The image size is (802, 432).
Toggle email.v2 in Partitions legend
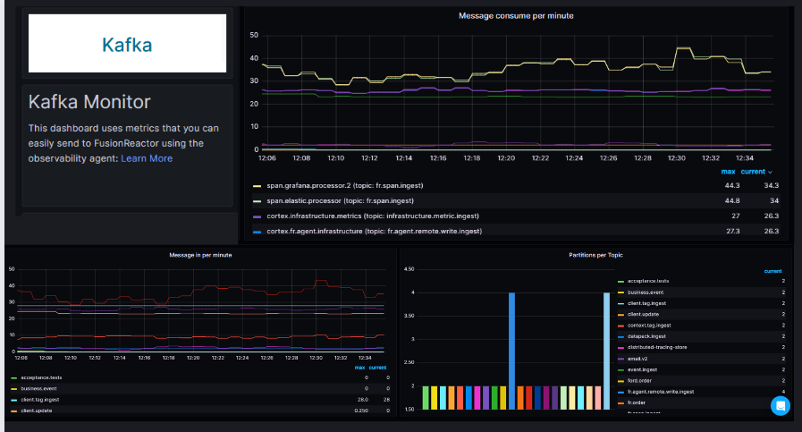(x=637, y=359)
